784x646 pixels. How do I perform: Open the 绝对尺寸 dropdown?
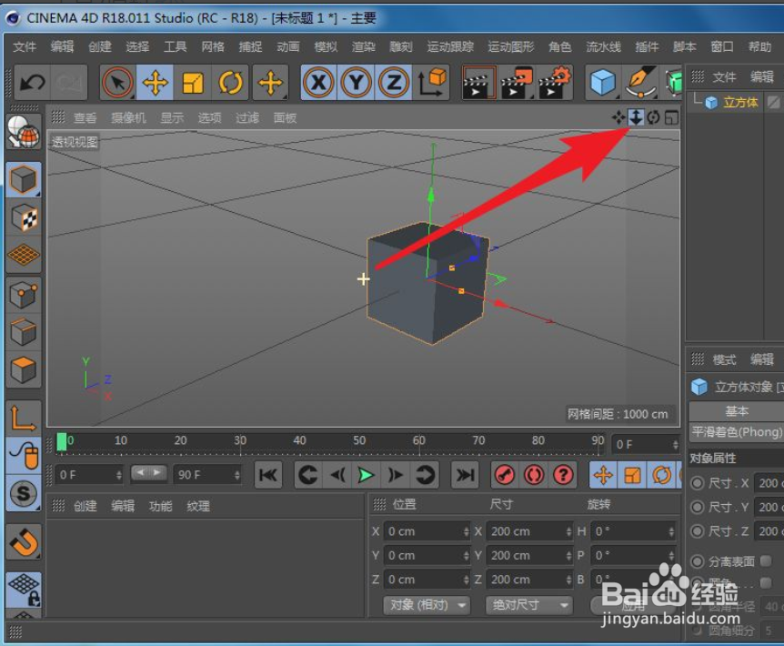point(529,604)
